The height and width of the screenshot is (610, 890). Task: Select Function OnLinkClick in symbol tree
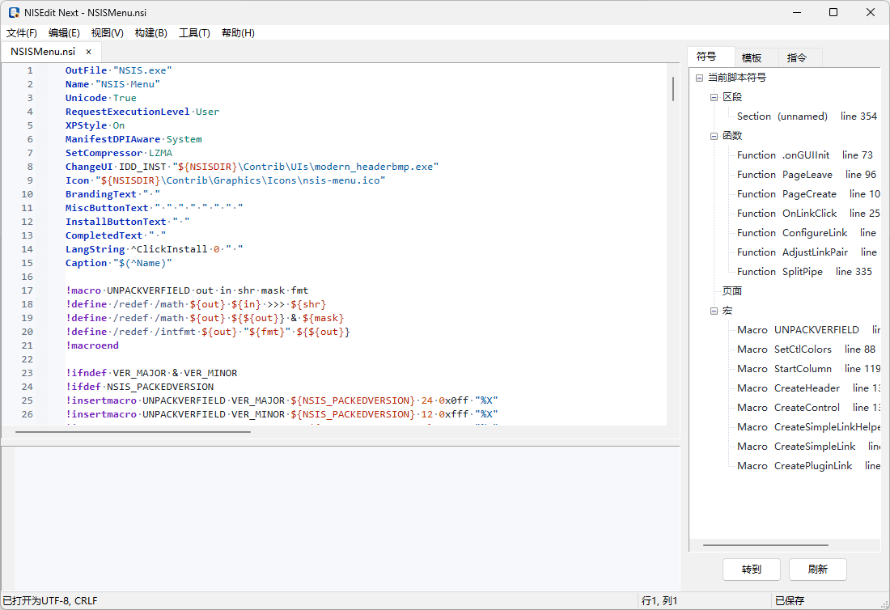click(x=808, y=214)
